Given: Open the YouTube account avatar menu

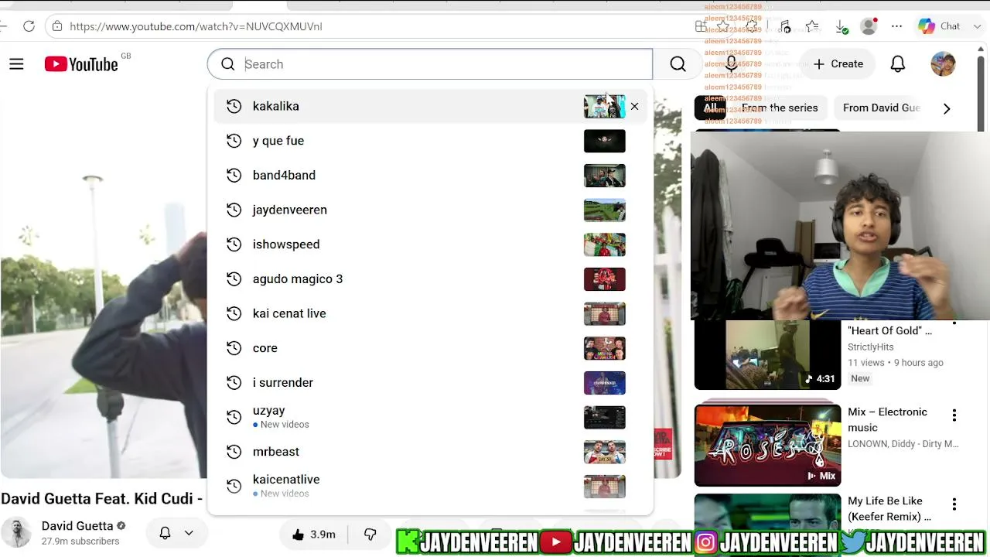Looking at the screenshot, I should 943,64.
